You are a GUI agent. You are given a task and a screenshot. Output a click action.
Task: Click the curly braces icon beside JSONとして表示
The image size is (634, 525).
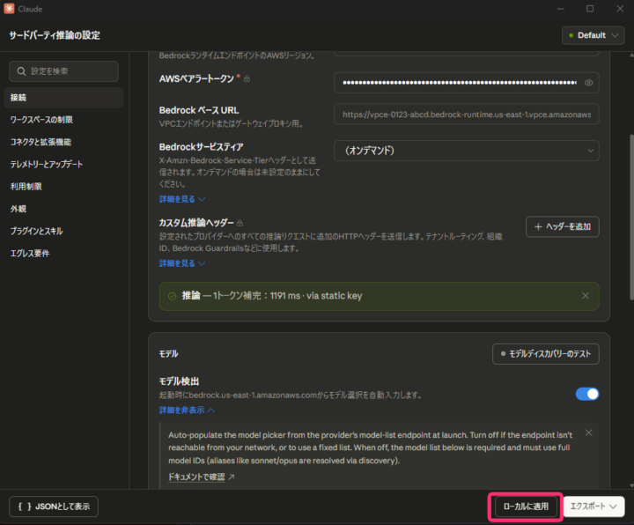point(25,507)
